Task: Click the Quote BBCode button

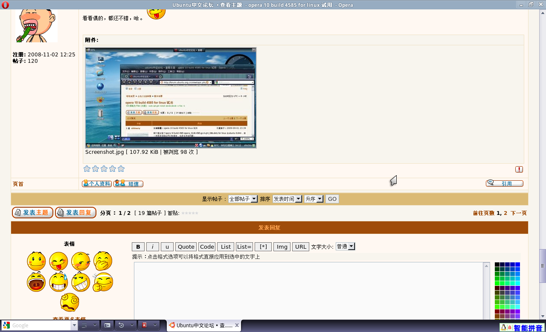Action: click(186, 247)
